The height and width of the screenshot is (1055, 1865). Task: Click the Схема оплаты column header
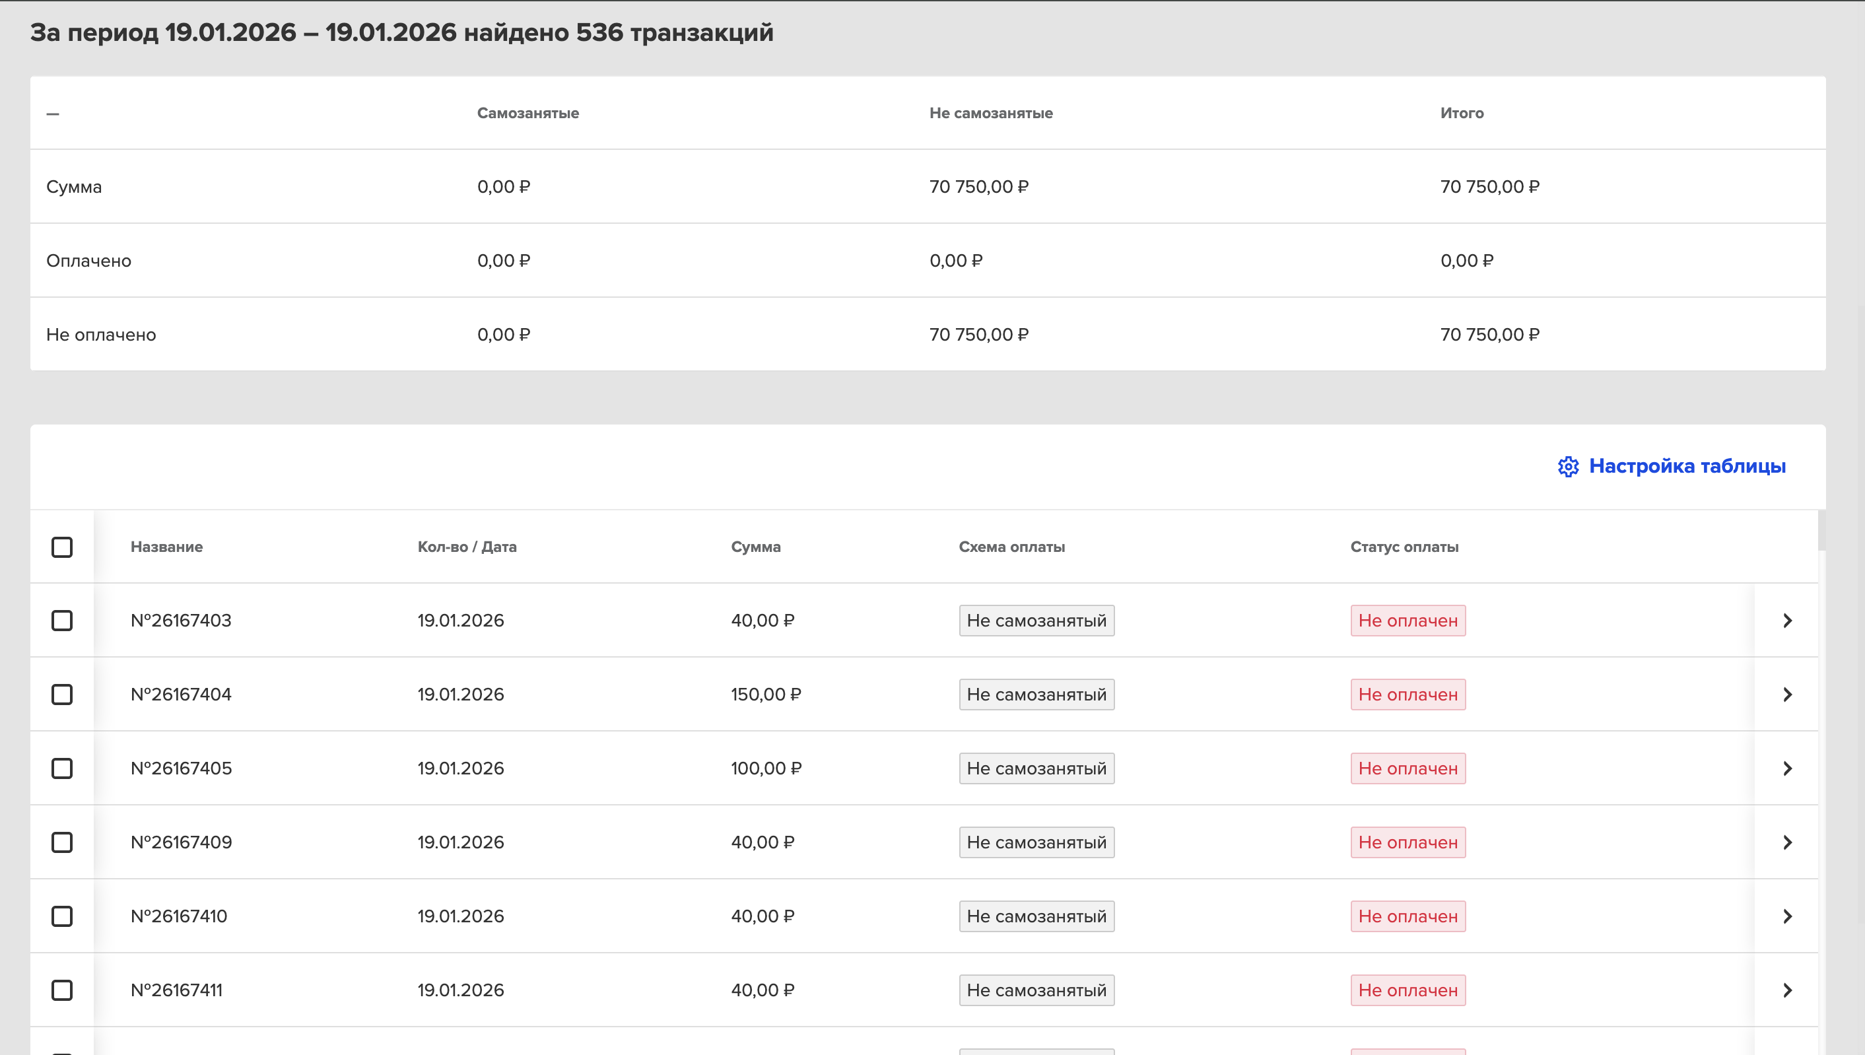tap(1011, 547)
